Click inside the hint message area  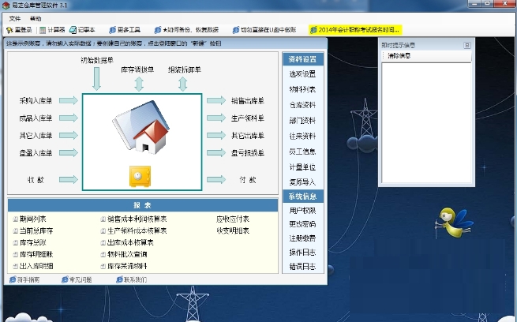(x=427, y=122)
